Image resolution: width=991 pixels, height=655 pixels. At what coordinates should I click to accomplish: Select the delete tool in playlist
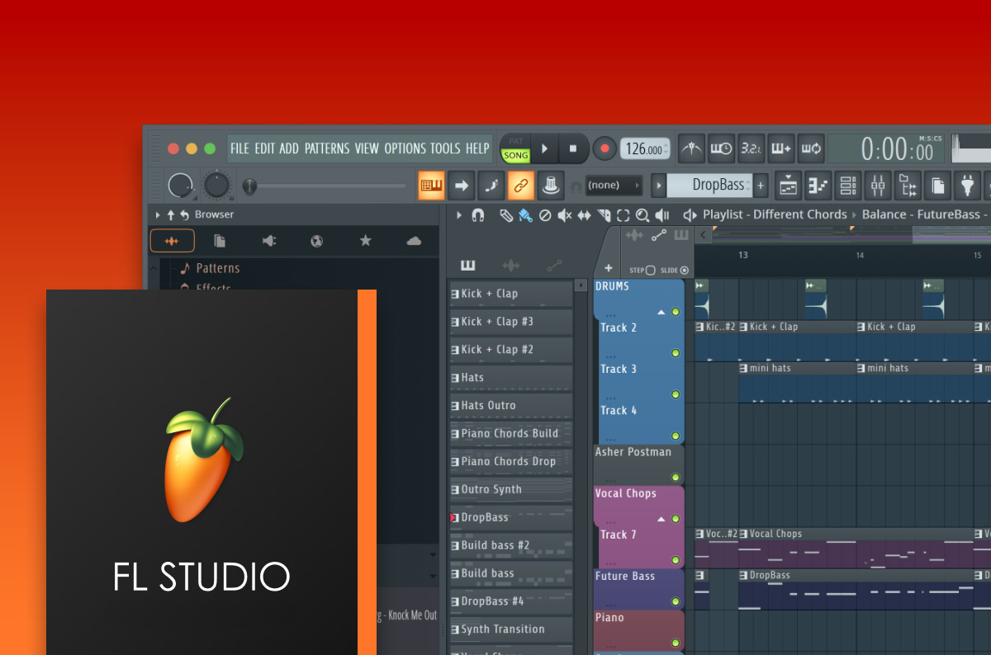(545, 215)
